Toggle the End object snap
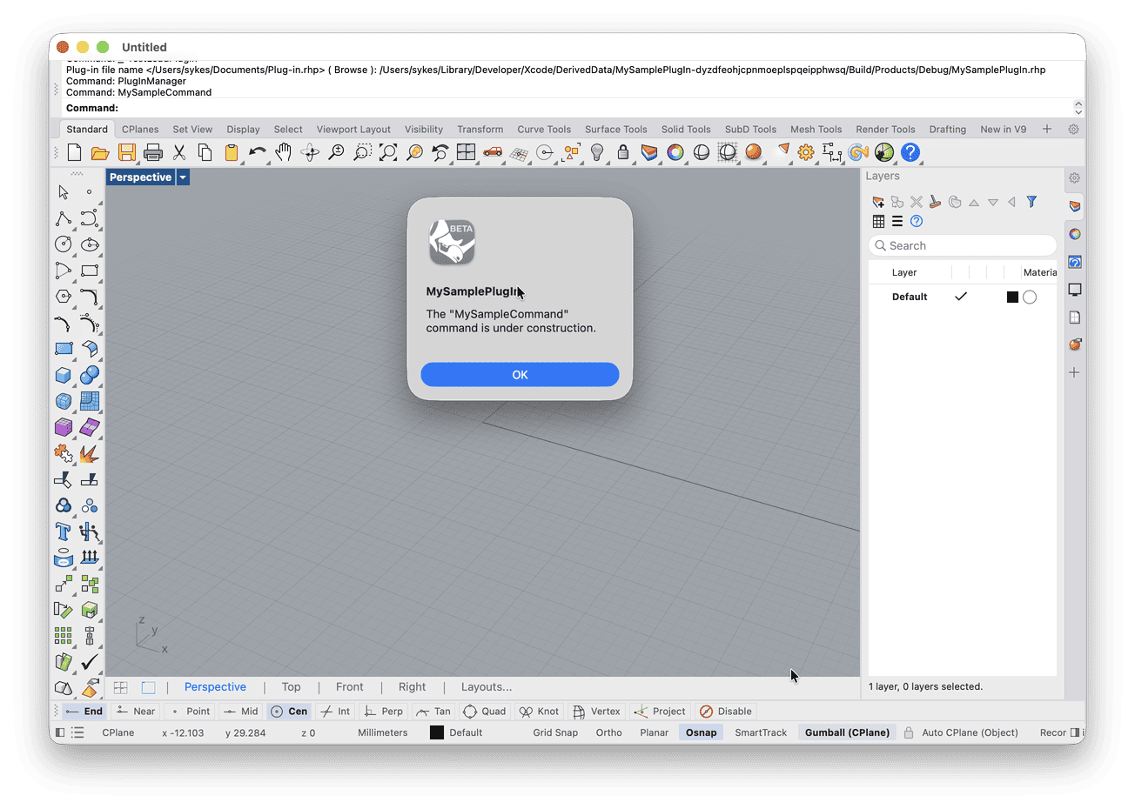The width and height of the screenshot is (1135, 809). [x=84, y=712]
